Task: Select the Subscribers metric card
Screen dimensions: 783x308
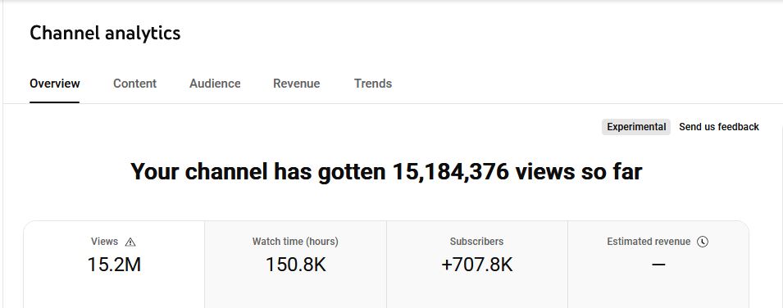Action: pyautogui.click(x=477, y=265)
